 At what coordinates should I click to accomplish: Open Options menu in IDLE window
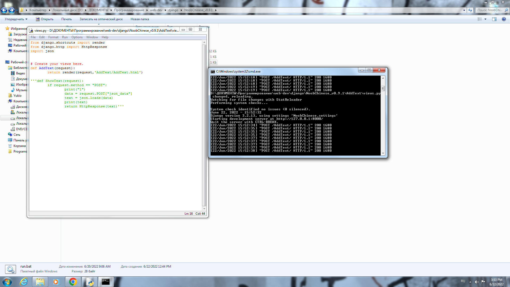77,37
